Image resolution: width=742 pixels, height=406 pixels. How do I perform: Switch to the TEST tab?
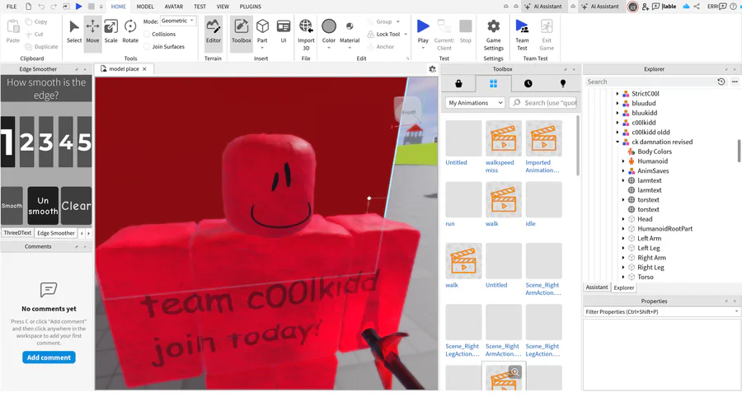[x=200, y=7]
